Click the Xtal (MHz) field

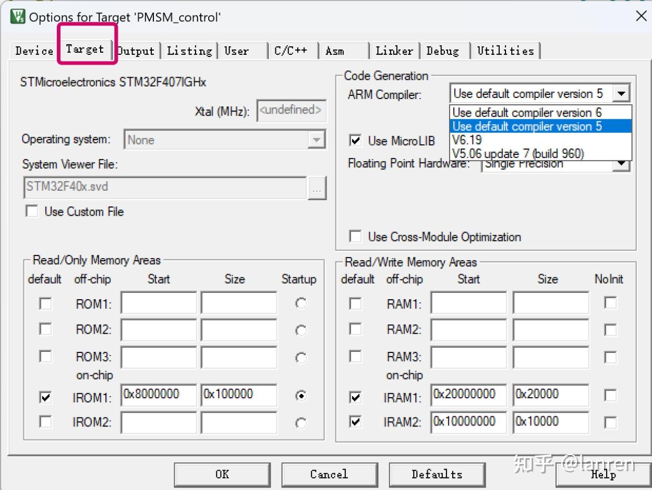(291, 111)
